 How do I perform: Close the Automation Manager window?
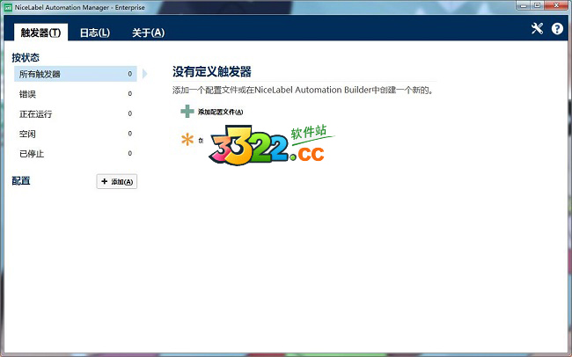[557, 5]
